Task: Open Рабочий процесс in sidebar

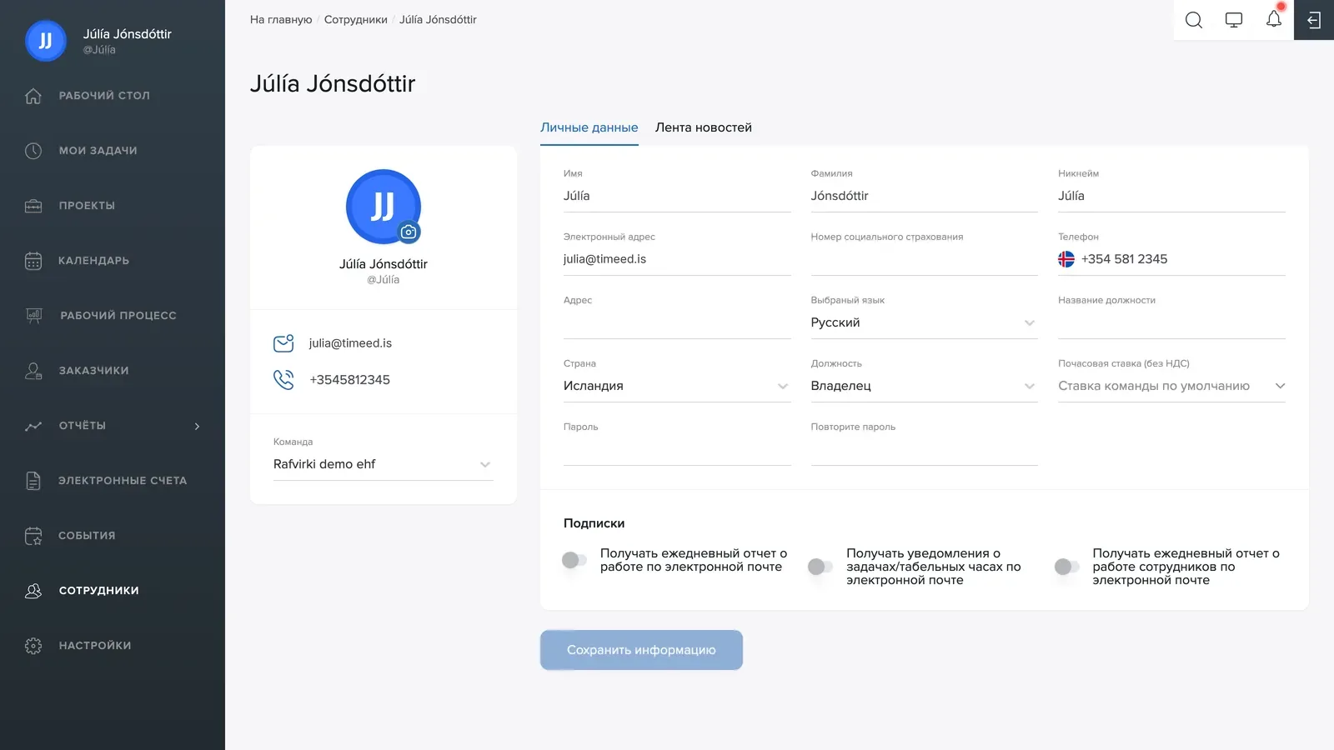Action: click(118, 316)
